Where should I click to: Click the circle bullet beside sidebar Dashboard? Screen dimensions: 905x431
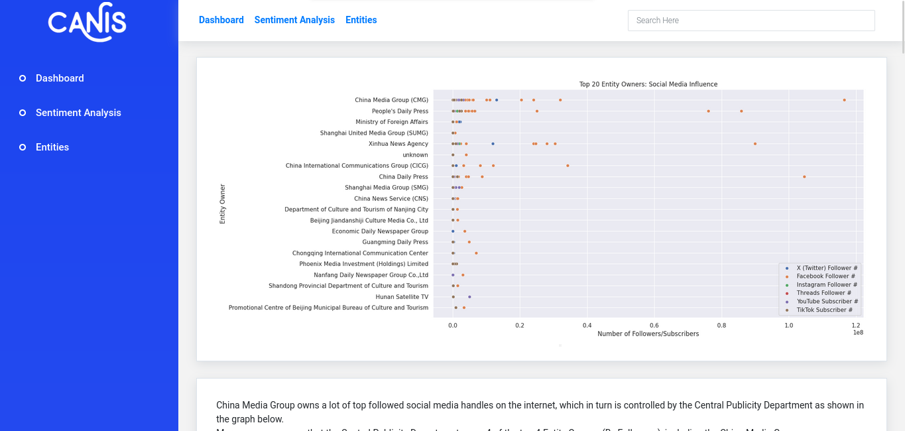click(x=23, y=78)
